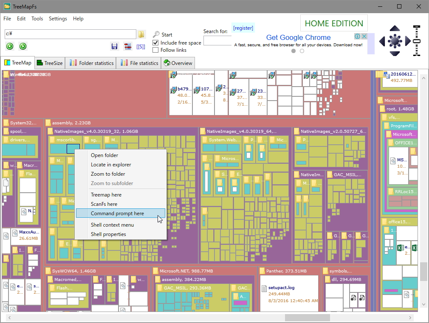Pan left with the navigation left arrow
This screenshot has width=429, height=323.
pyautogui.click(x=382, y=41)
